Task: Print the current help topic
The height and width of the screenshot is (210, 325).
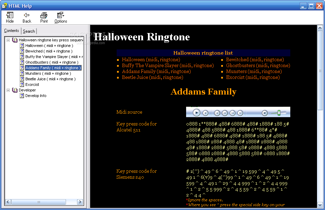Action: pyautogui.click(x=44, y=17)
